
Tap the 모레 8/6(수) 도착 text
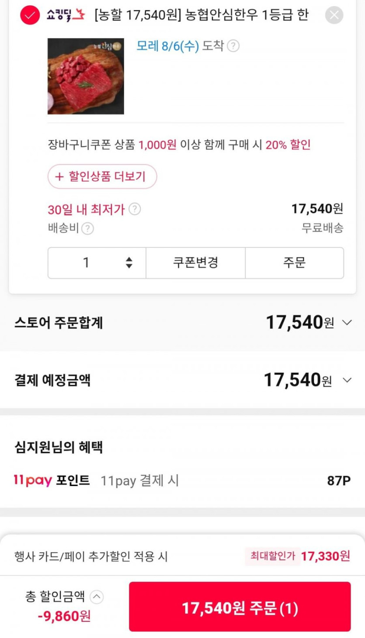[x=180, y=46]
